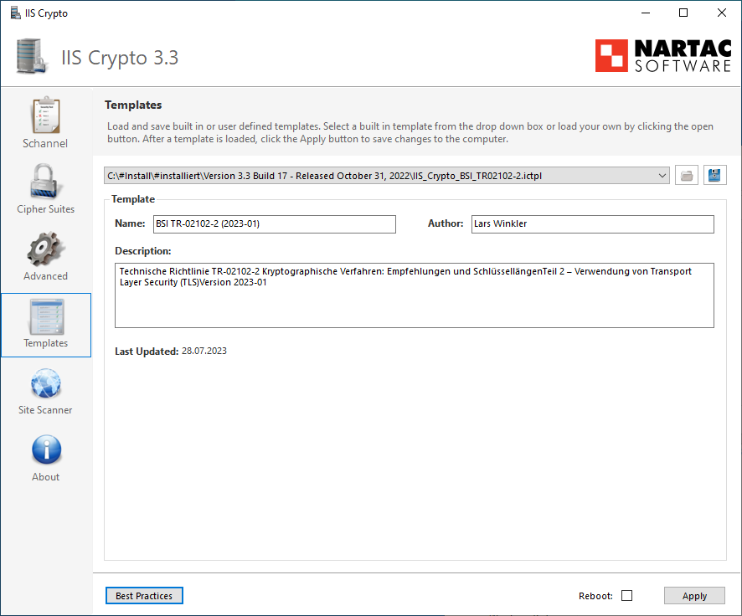742x616 pixels.
Task: Click the IIS Crypto 3.3 title text
Action: pos(120,58)
